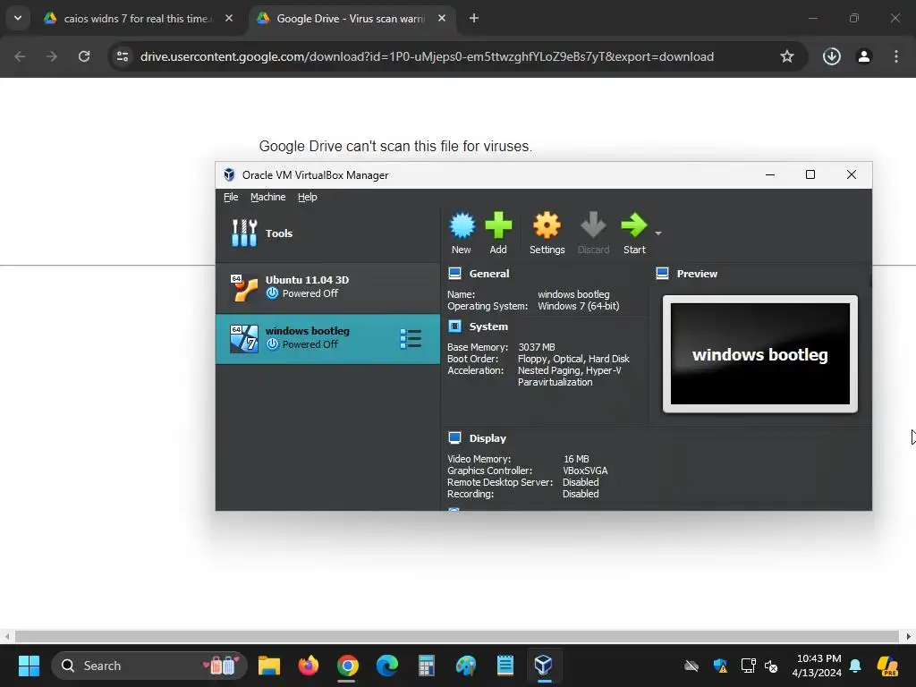Open the Chrome tab search dropdown

pyautogui.click(x=18, y=18)
